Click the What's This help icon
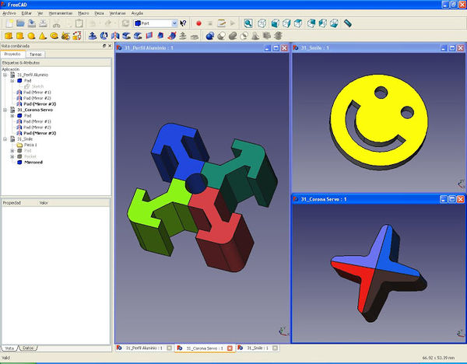This screenshot has width=467, height=364. pos(182,23)
